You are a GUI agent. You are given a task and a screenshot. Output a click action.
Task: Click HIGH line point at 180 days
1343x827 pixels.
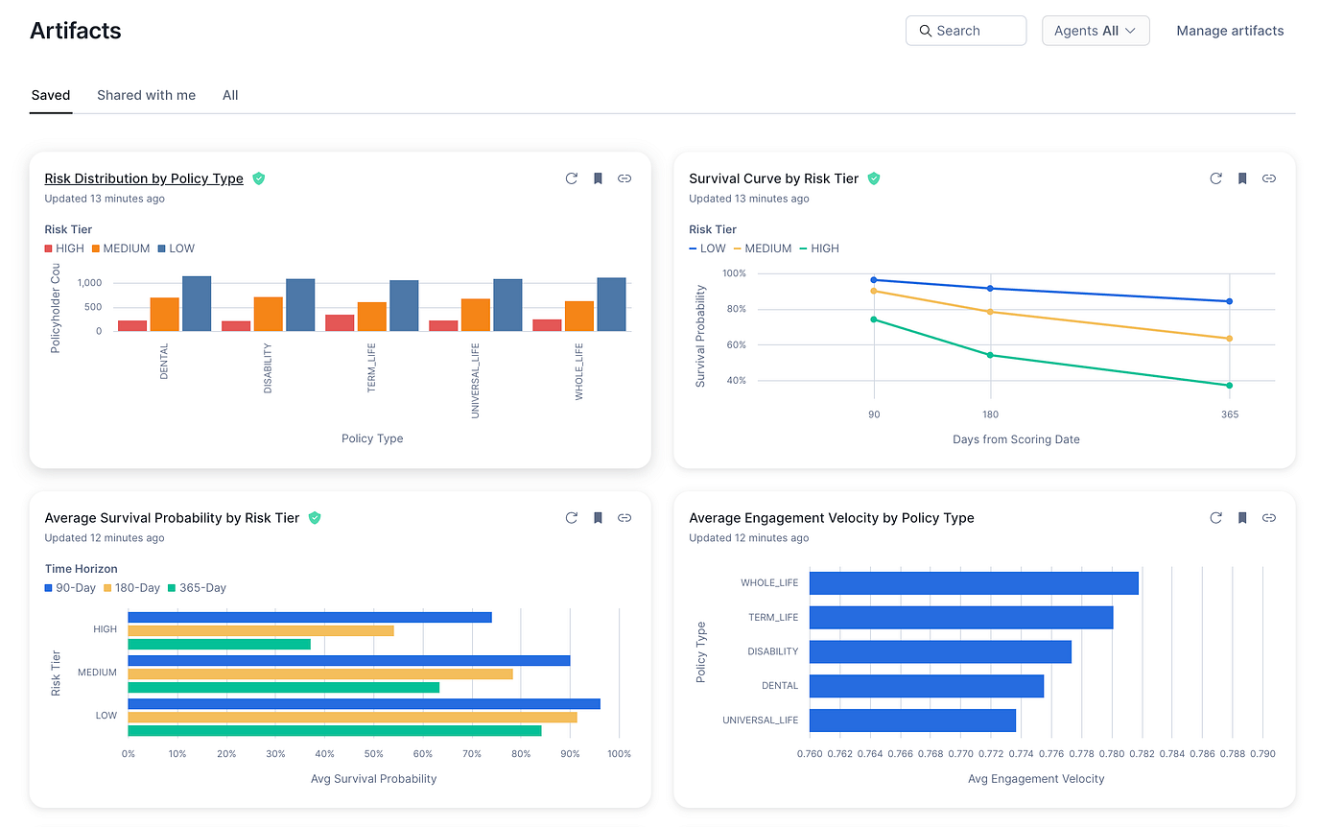pyautogui.click(x=990, y=355)
